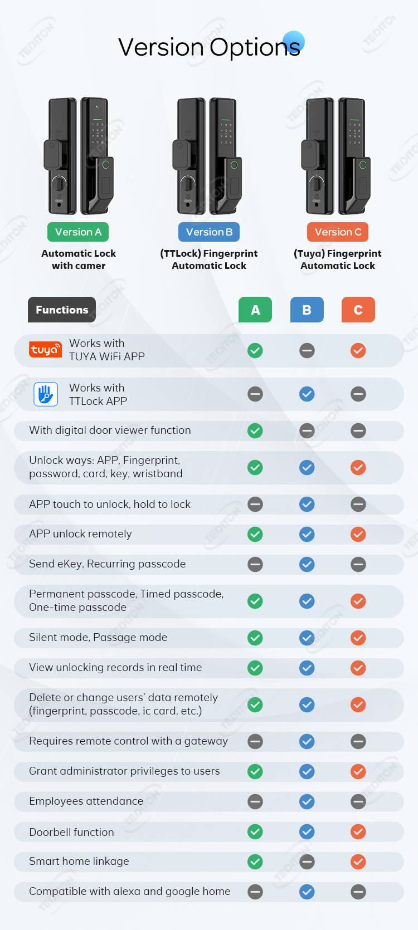Select the blue Version B label
The height and width of the screenshot is (930, 418).
pos(209,232)
